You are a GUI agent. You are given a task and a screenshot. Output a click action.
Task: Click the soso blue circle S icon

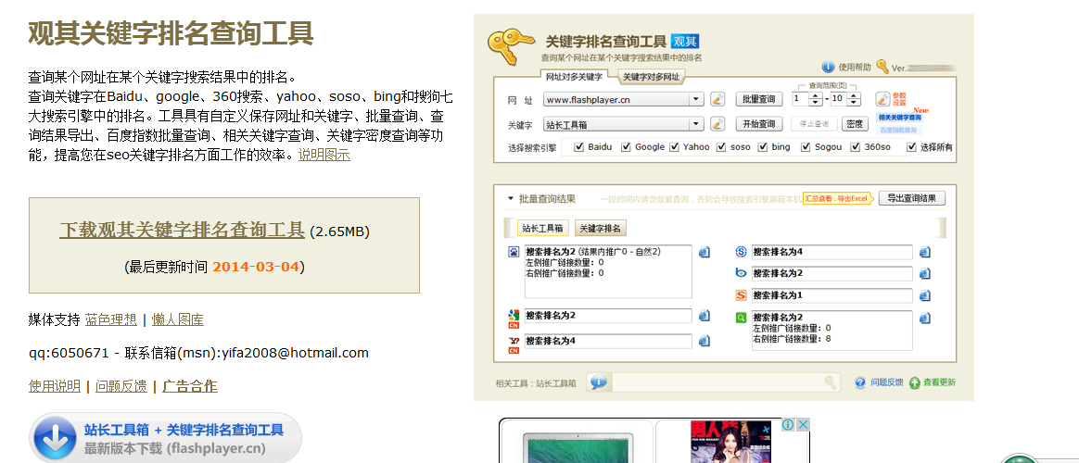[742, 252]
